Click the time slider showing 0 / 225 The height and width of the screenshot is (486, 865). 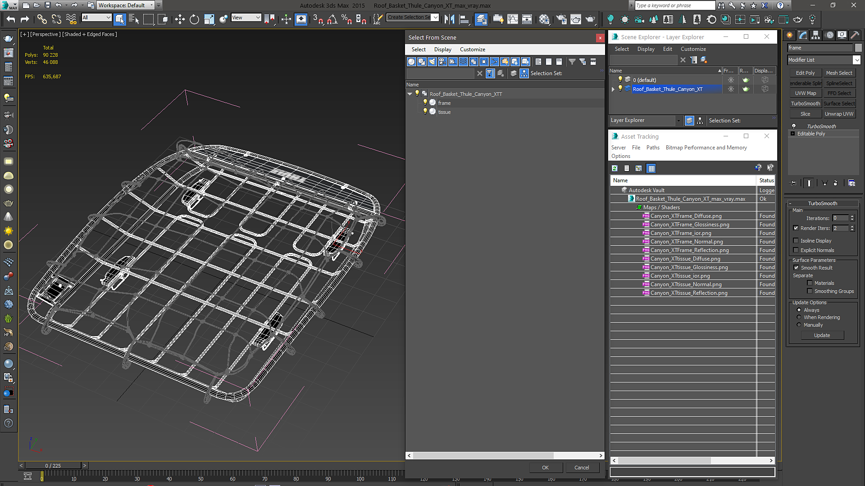tap(53, 466)
